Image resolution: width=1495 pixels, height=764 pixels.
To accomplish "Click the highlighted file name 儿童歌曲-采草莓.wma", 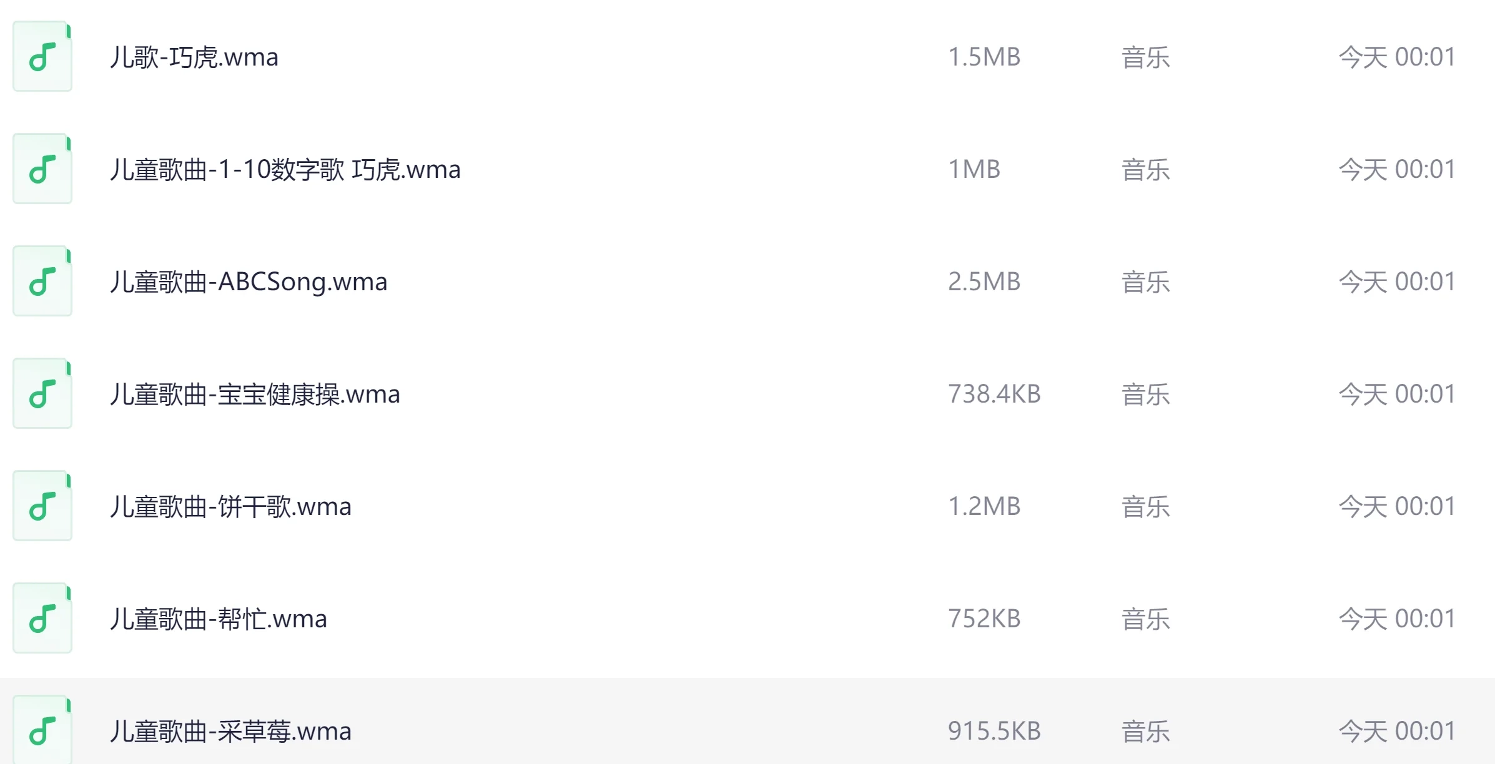I will (230, 731).
